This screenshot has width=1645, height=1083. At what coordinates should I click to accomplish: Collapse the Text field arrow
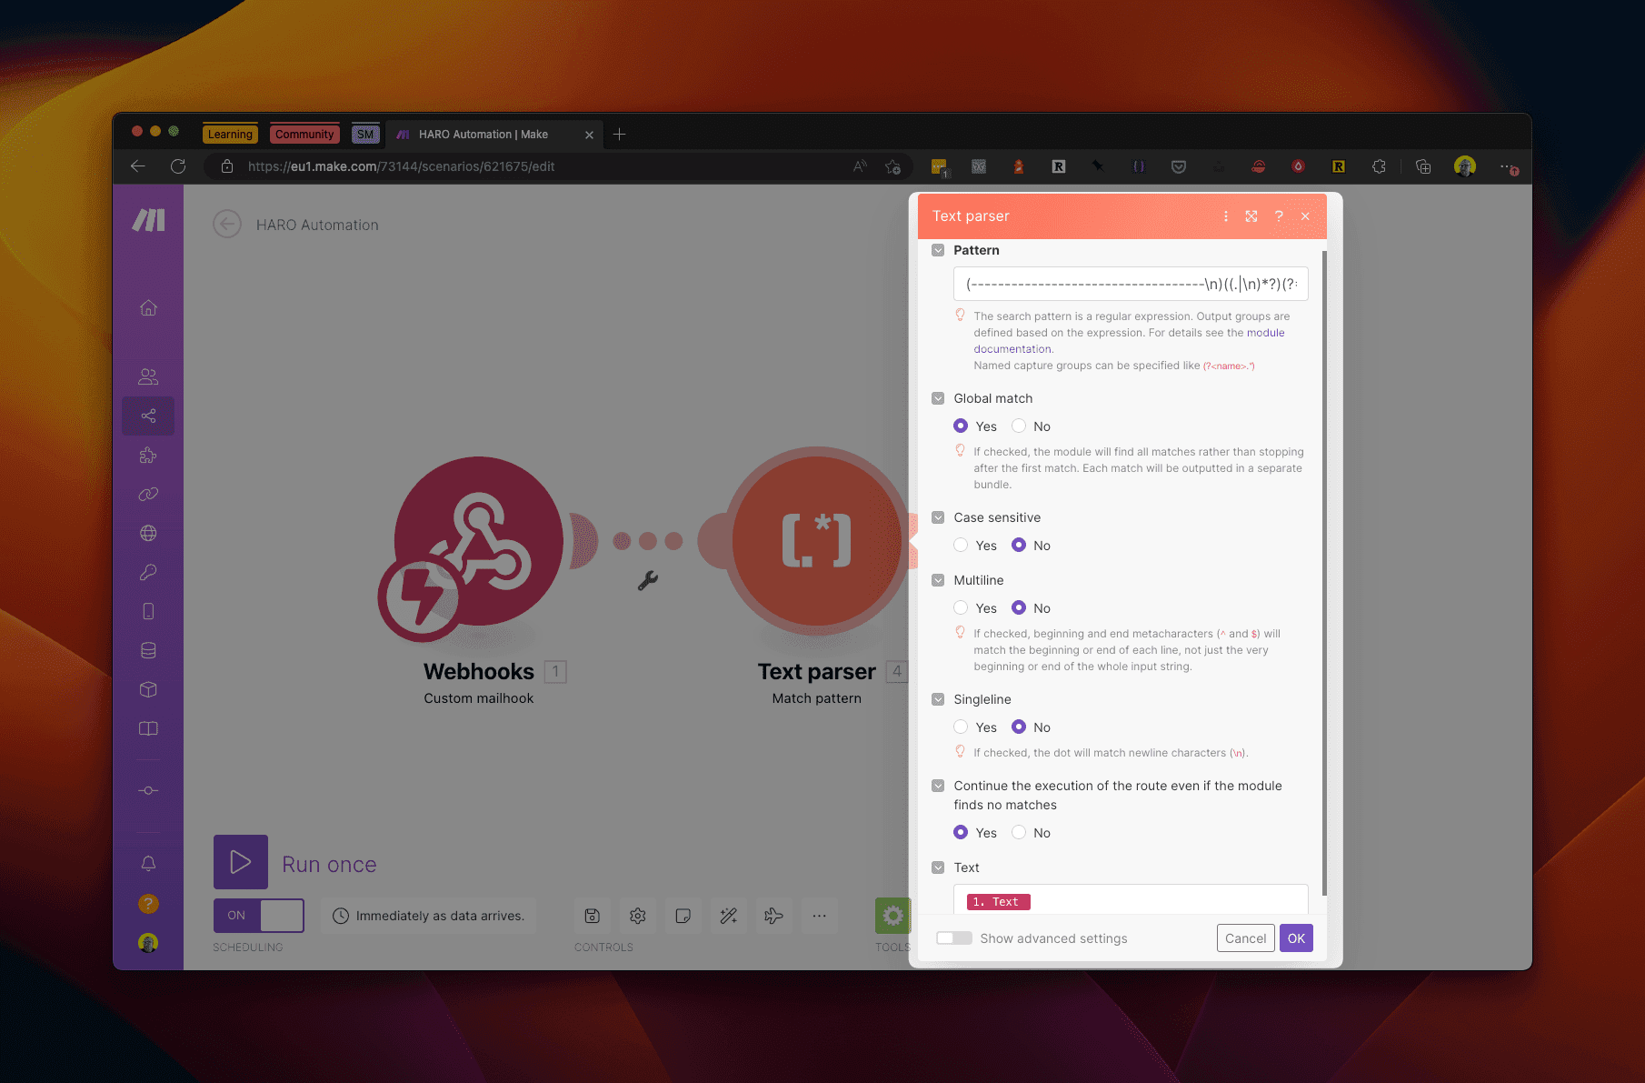[938, 867]
